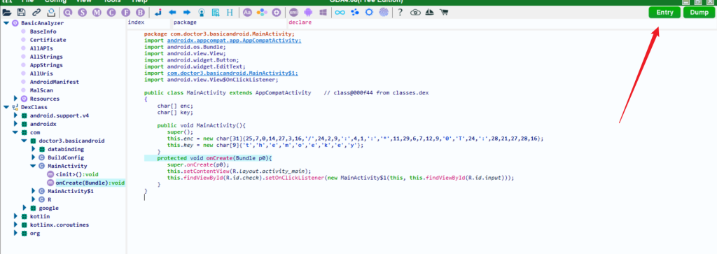Click the blue infinity loop icon
The height and width of the screenshot is (254, 717).
[x=340, y=13]
